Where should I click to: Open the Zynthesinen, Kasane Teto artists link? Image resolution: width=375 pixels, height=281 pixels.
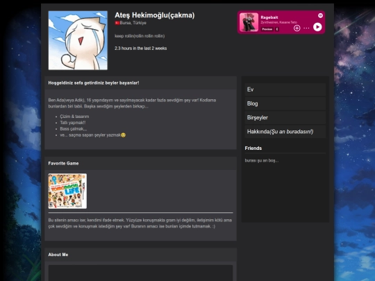tap(279, 22)
